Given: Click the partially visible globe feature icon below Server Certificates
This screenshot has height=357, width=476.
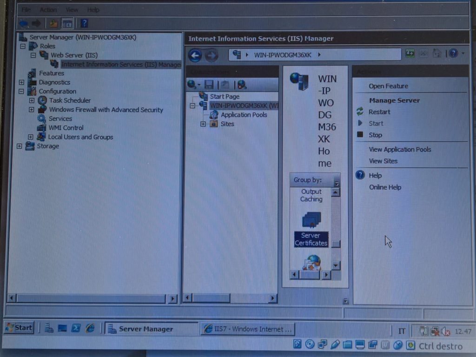Looking at the screenshot, I should point(312,263).
